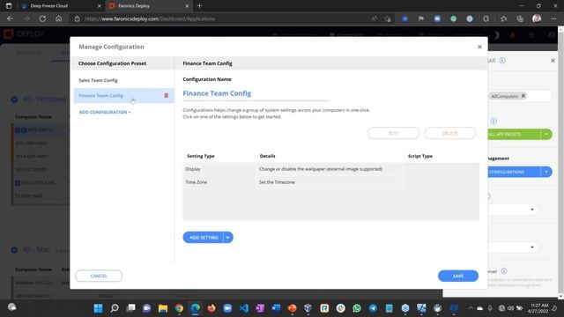Click the Delete button
This screenshot has width=564, height=317.
pyautogui.click(x=449, y=133)
